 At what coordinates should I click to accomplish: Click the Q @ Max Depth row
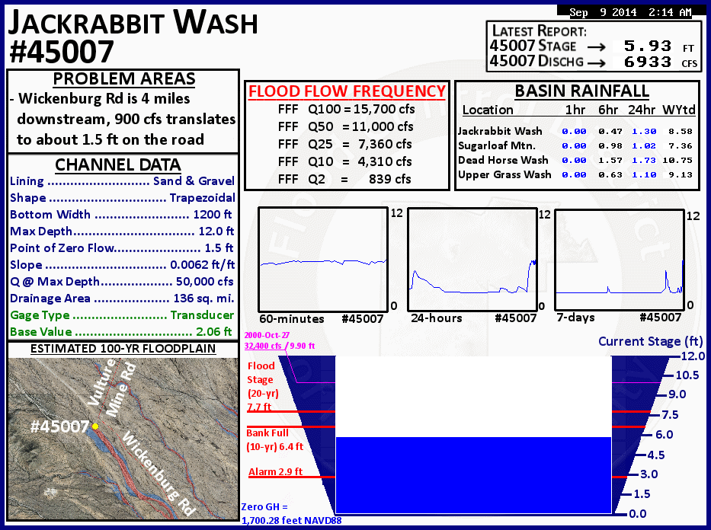(122, 282)
